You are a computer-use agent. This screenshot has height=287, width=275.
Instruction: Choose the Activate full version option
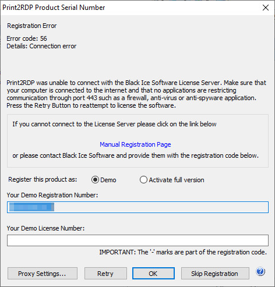pos(143,180)
